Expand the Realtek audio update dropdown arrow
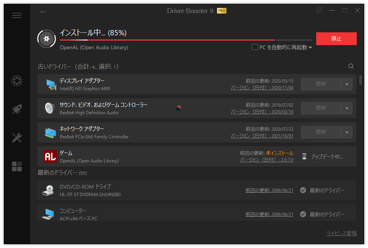 point(347,108)
